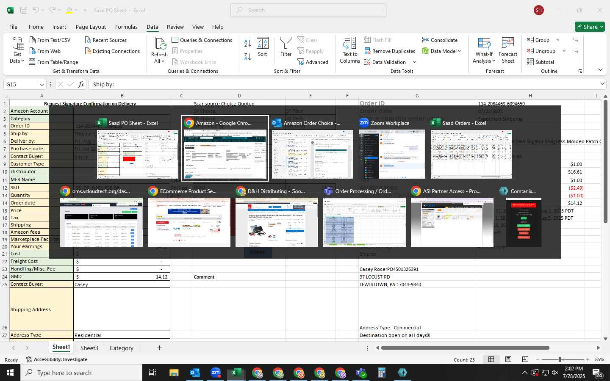Viewport: 610px width, 381px height.
Task: Click Accessibility: Investigate status
Action: 57,359
